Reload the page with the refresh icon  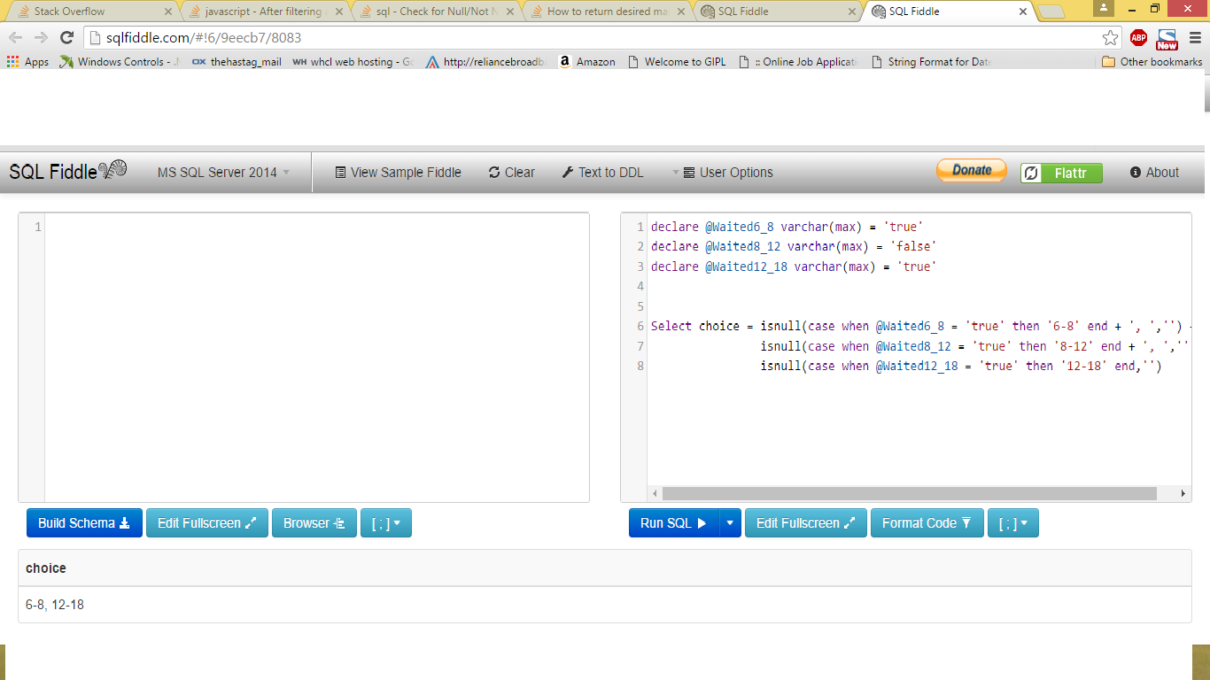coord(66,37)
